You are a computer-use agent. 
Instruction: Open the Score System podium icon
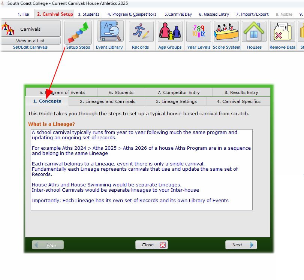(x=226, y=32)
